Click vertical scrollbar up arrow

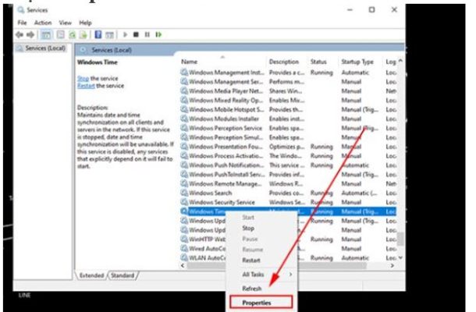400,61
